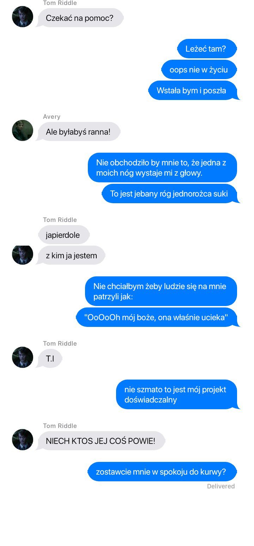Tap Tom Riddle's avatar beside 'NIECH KTOS JEJ COŚ POWIE!'
The image size is (254, 546).
pos(23,440)
